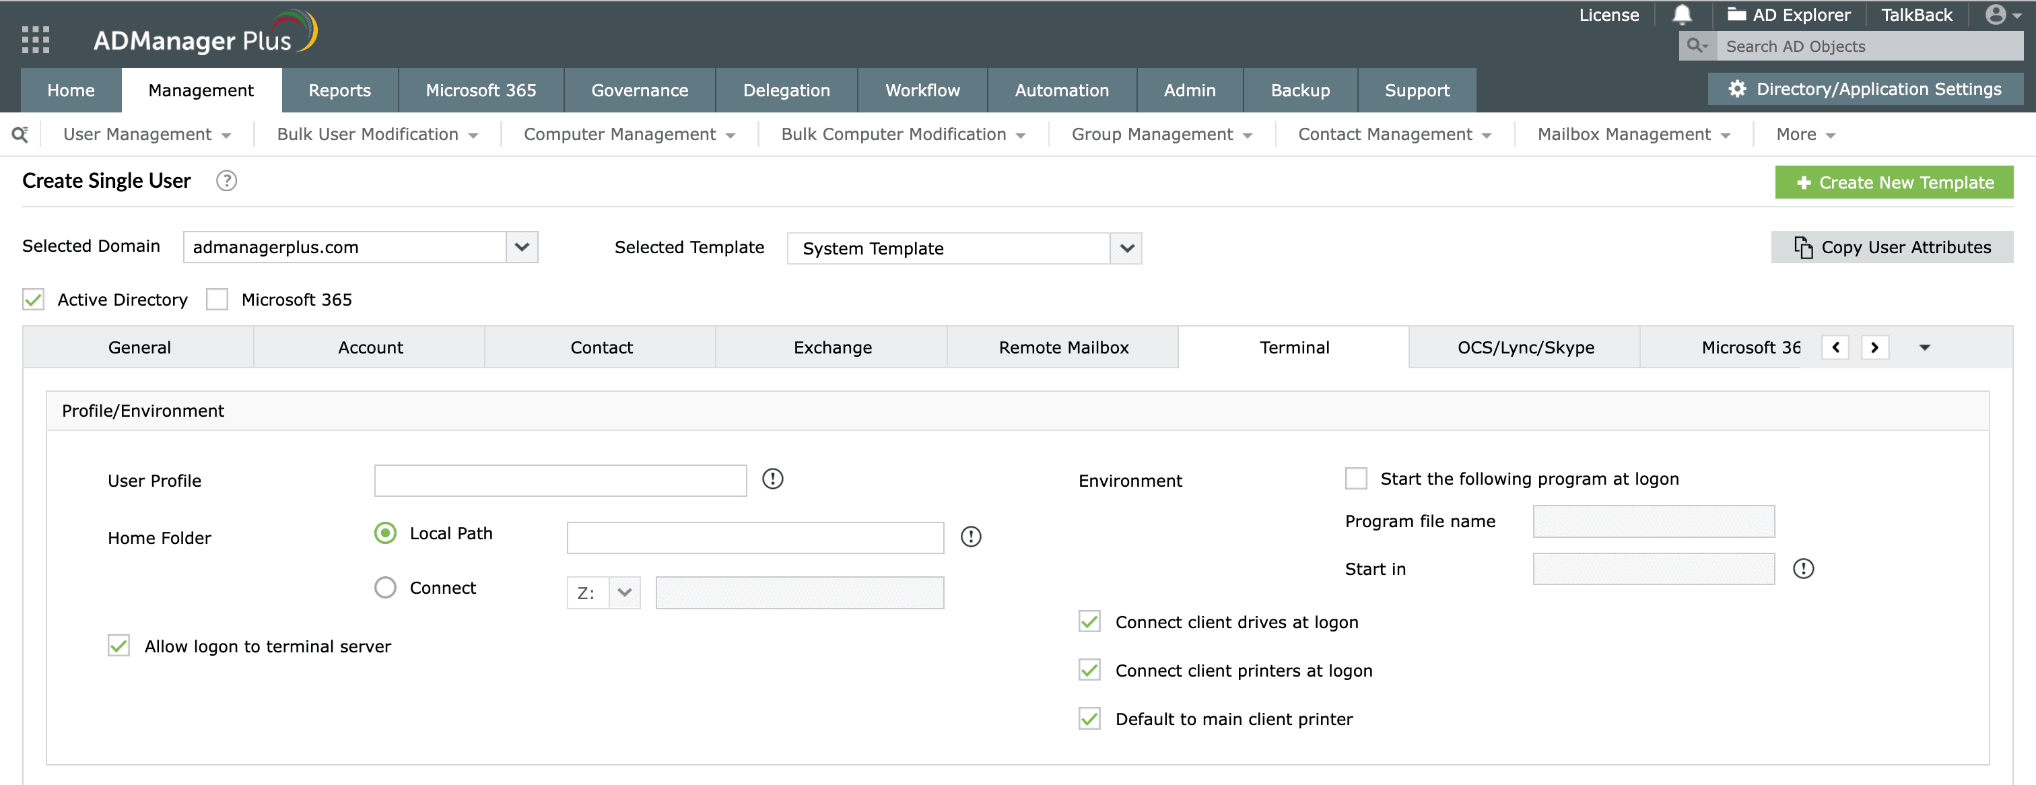This screenshot has height=785, width=2036.
Task: Uncheck Allow logon to terminal server
Action: [118, 646]
